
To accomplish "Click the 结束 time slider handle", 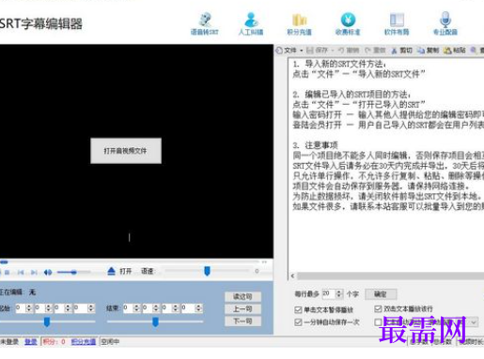I will 155,322.
